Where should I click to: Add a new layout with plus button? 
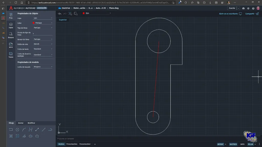[95, 144]
